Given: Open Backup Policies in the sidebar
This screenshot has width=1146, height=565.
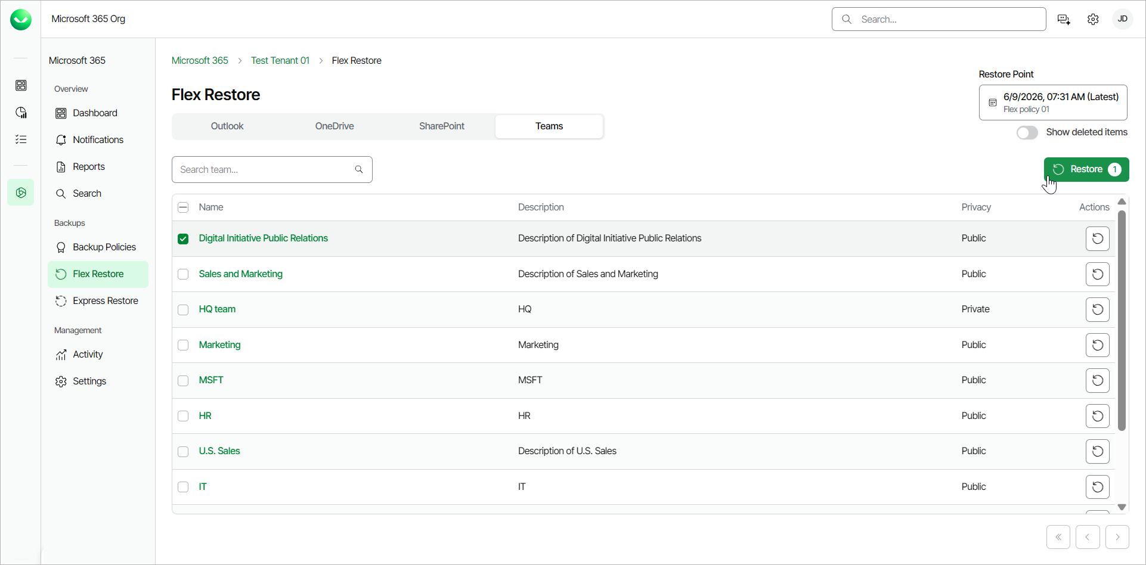Looking at the screenshot, I should (x=98, y=247).
